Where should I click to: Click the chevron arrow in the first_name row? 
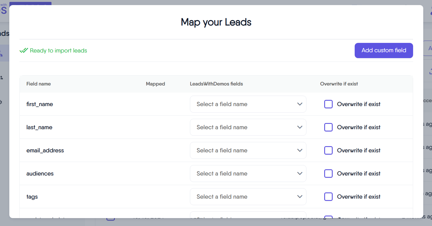click(300, 104)
